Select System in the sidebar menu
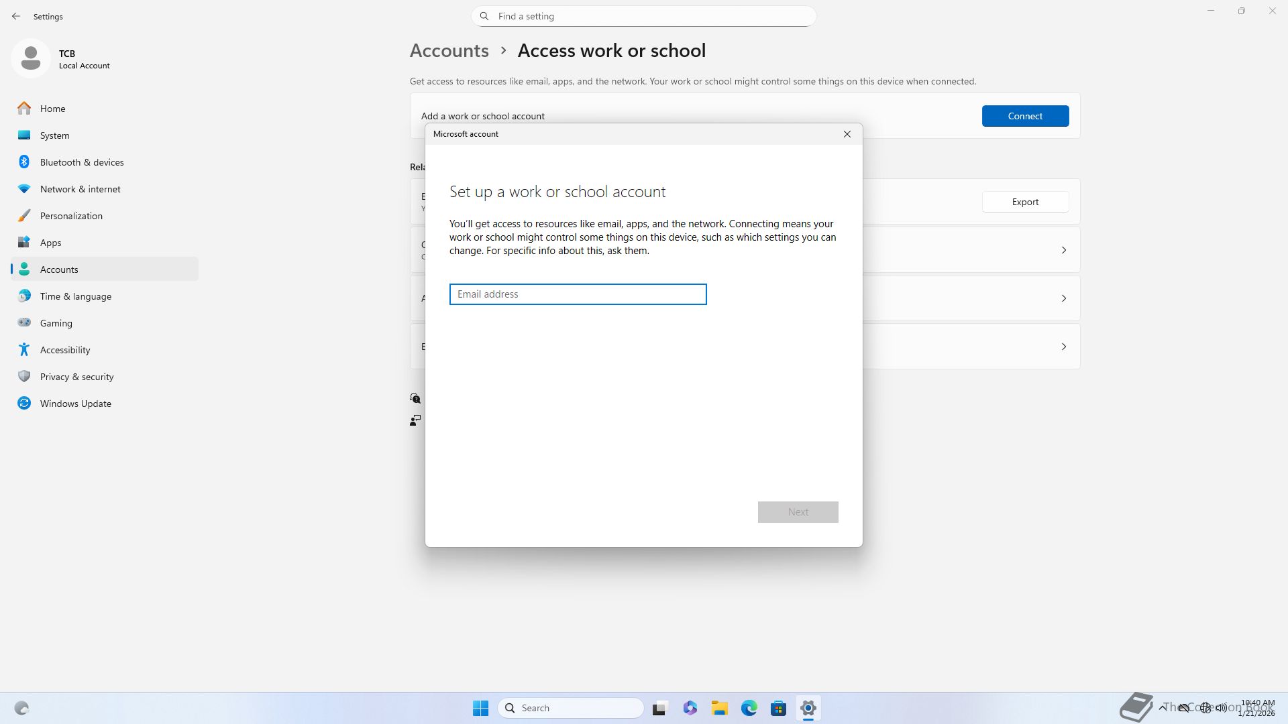This screenshot has height=724, width=1288. click(54, 135)
